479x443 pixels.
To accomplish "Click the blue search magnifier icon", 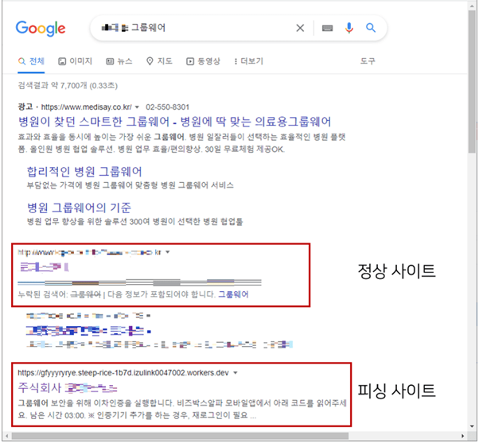I will point(371,28).
